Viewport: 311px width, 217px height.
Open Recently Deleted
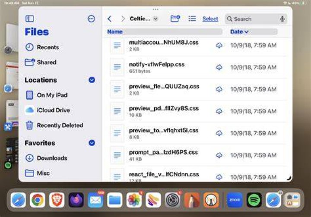[x=54, y=125]
